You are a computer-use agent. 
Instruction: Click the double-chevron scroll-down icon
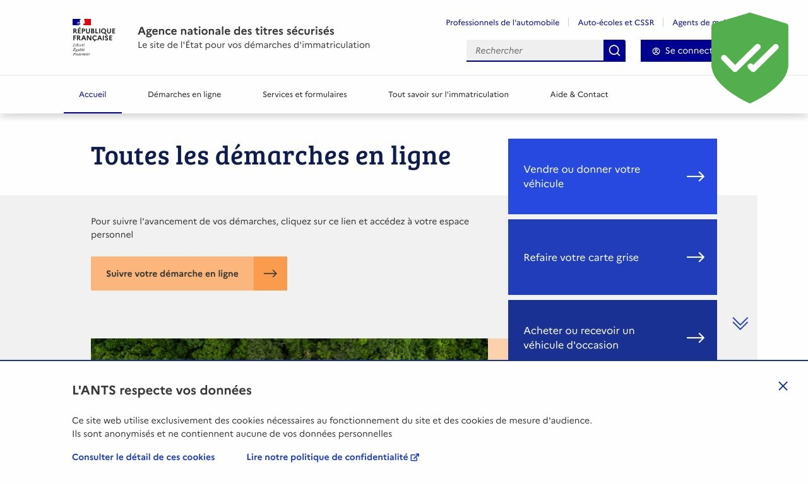pos(740,323)
